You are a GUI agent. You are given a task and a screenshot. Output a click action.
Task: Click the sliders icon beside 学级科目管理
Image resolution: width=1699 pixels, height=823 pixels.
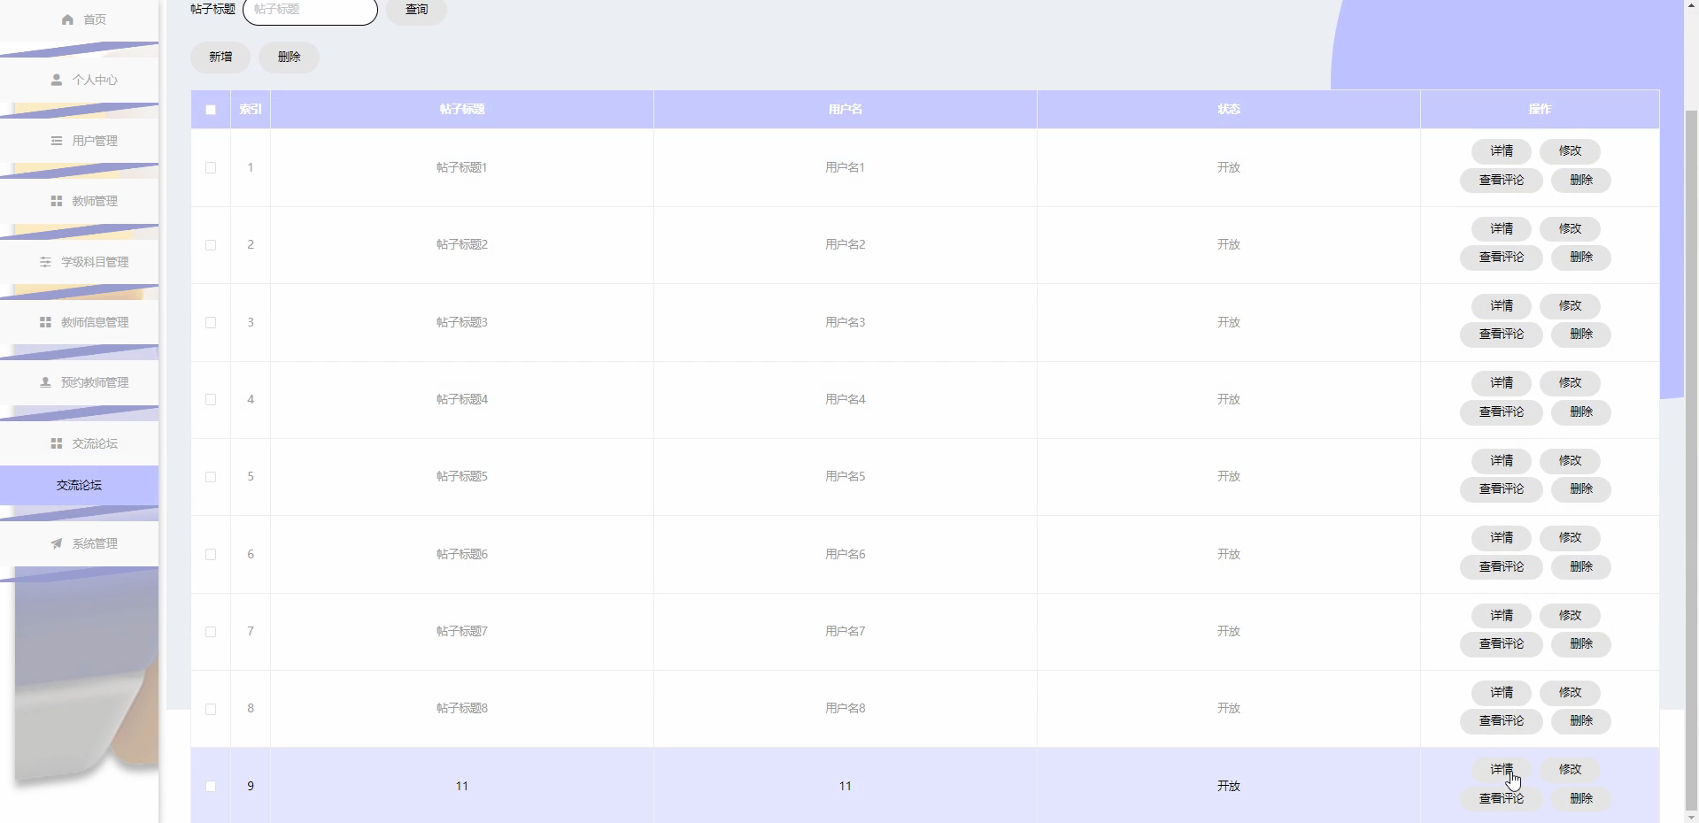click(45, 262)
